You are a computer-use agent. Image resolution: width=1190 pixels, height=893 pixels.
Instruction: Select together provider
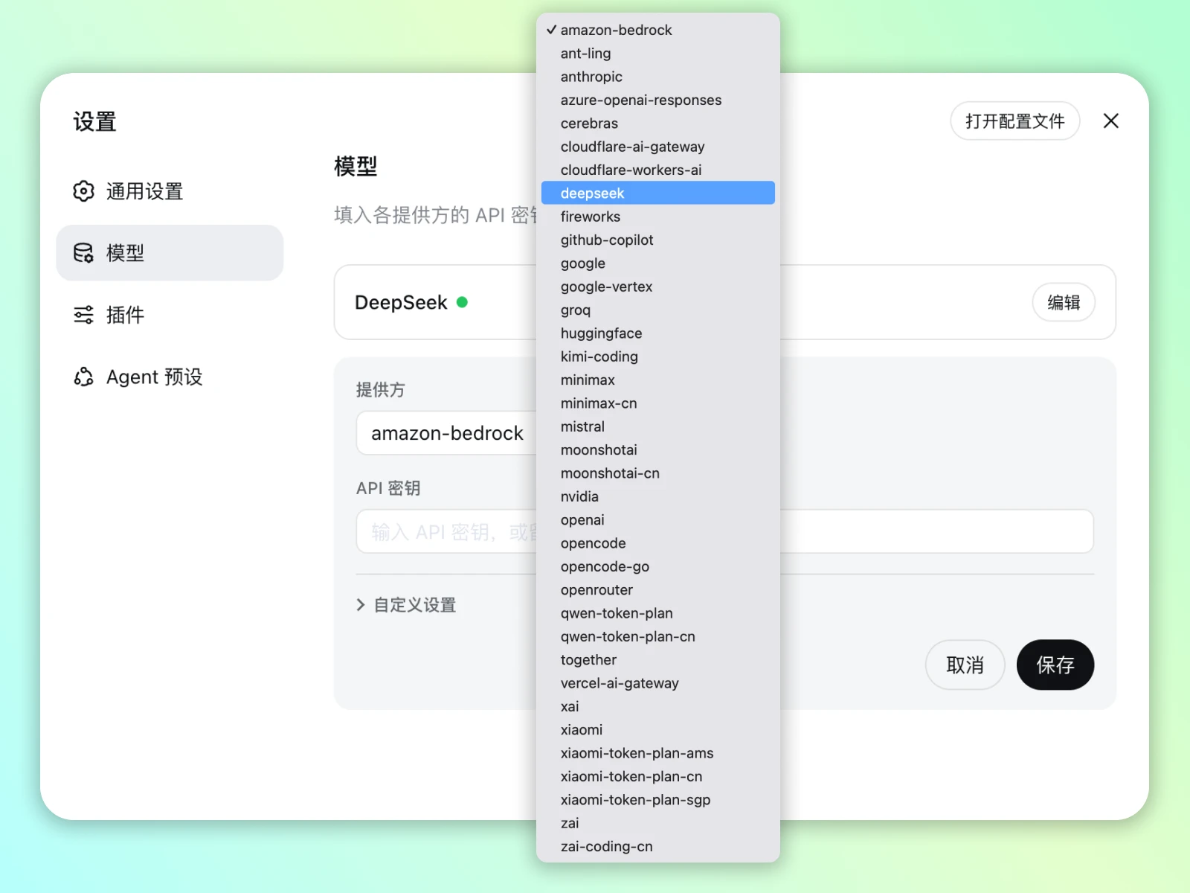click(658, 659)
